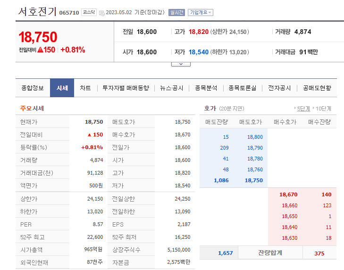Click the bid quantity 123
The height and width of the screenshot is (270, 344).
(x=327, y=205)
